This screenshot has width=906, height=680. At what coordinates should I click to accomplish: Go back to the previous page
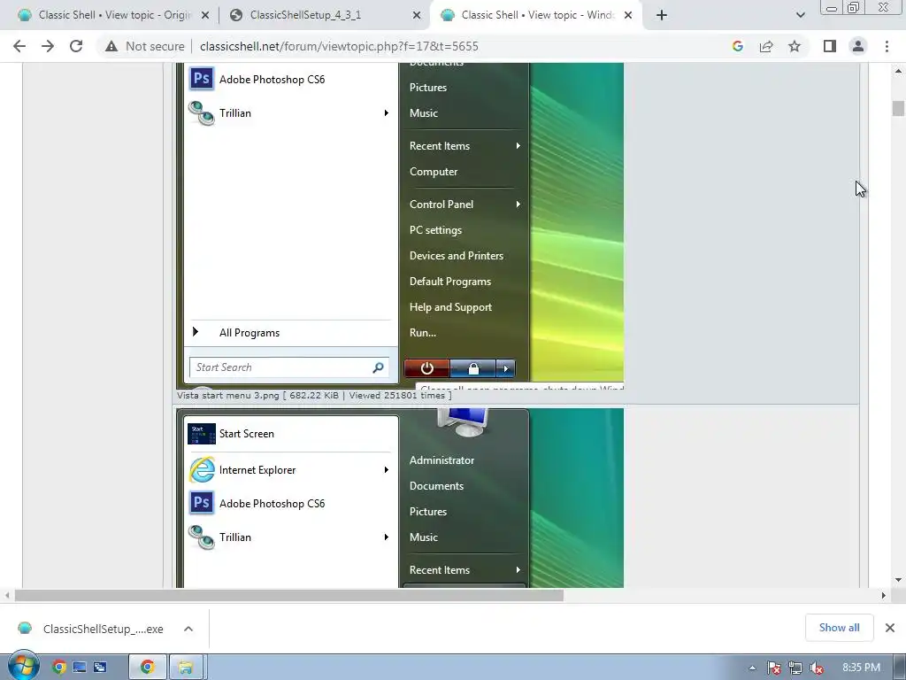(19, 46)
